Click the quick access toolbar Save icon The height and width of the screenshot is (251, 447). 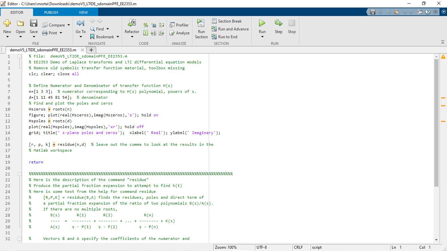pyautogui.click(x=372, y=12)
